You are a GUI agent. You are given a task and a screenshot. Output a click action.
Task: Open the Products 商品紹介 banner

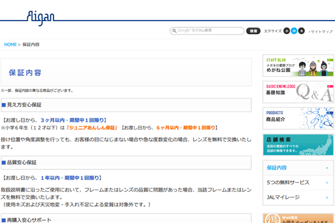tap(298, 118)
